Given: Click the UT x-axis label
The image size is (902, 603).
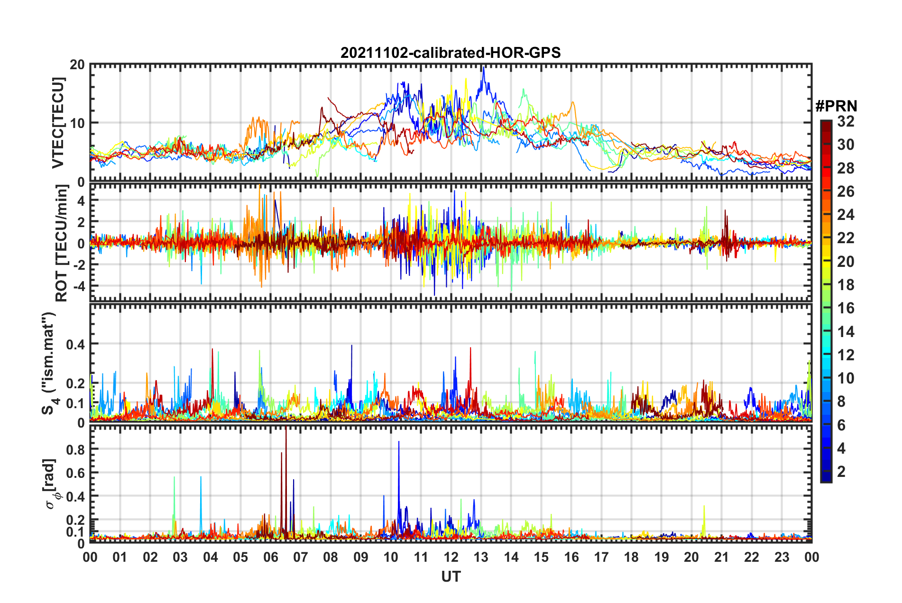Looking at the screenshot, I should pyautogui.click(x=451, y=576).
